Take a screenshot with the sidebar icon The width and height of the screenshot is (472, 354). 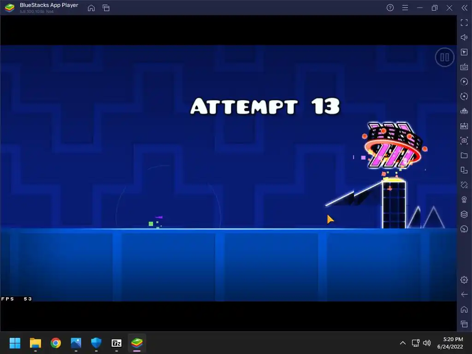tap(464, 141)
